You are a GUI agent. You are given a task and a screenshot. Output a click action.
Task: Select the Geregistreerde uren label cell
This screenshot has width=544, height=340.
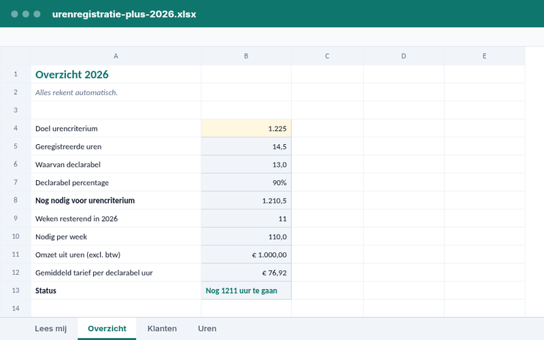tap(116, 146)
